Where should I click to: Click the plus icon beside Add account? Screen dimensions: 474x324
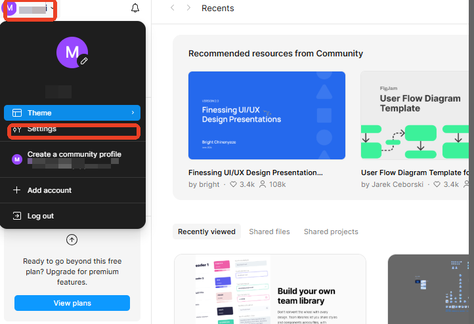(16, 190)
